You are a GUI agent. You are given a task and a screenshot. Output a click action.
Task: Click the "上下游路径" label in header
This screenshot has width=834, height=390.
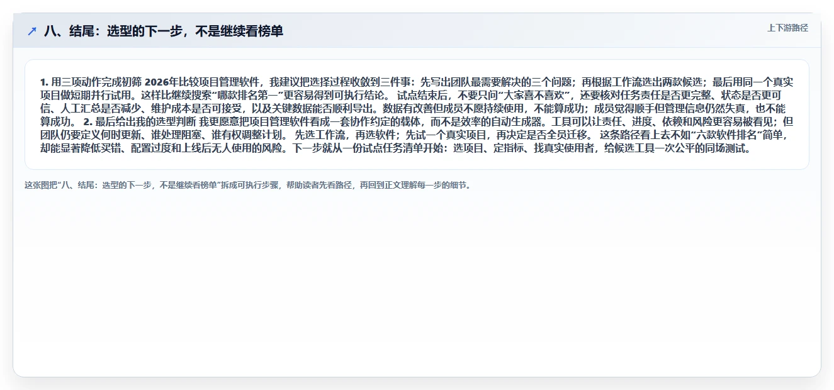pyautogui.click(x=787, y=28)
